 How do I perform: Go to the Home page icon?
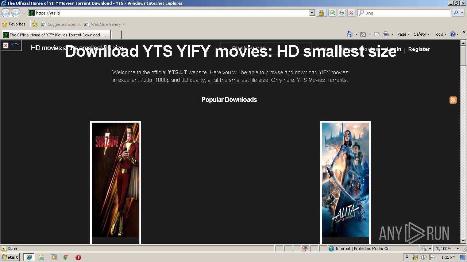(350, 34)
